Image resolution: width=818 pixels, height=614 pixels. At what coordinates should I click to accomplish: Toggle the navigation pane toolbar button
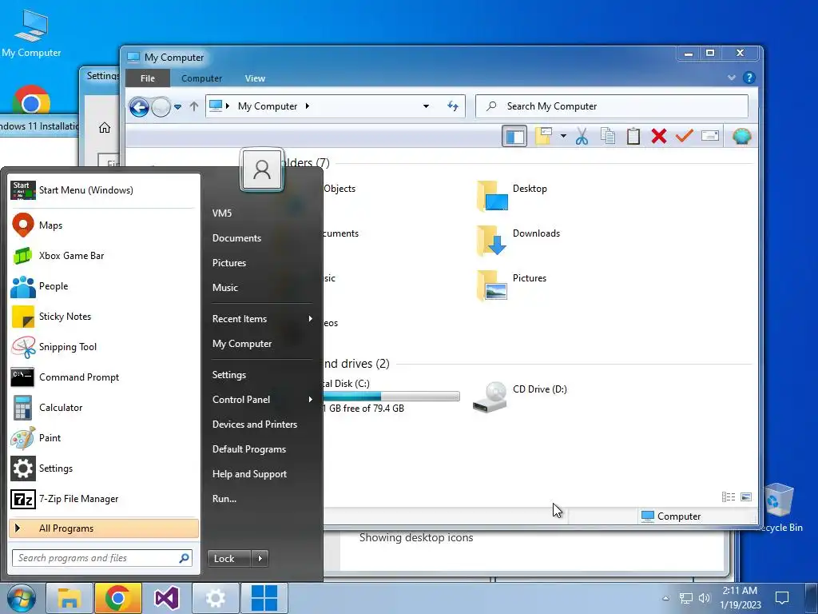coord(514,136)
